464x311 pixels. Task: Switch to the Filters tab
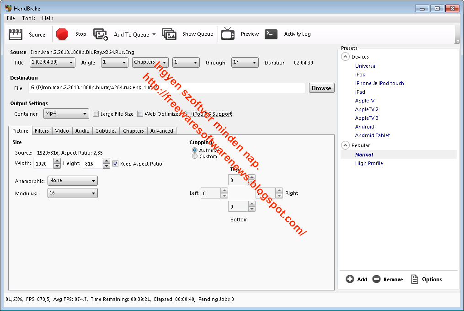tap(42, 131)
